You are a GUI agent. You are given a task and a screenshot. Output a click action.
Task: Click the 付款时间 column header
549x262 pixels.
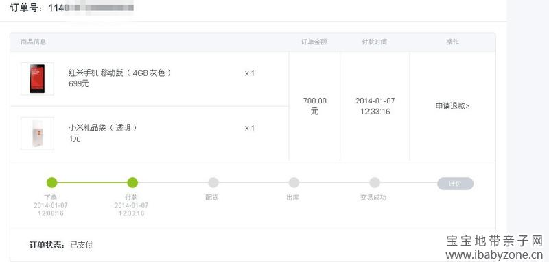pyautogui.click(x=374, y=42)
